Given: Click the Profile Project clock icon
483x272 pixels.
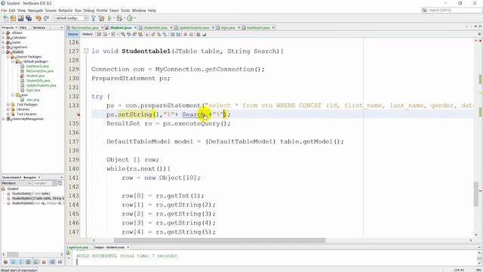Looking at the screenshot, I should (x=130, y=18).
